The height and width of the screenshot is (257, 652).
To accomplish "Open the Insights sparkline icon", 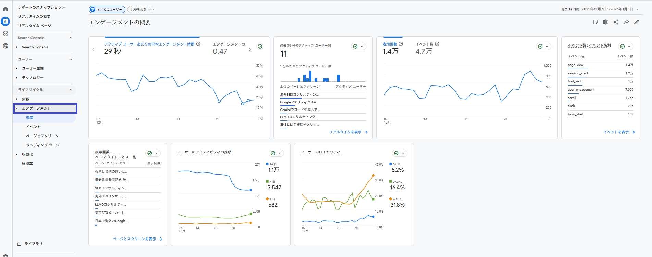I will [x=626, y=22].
